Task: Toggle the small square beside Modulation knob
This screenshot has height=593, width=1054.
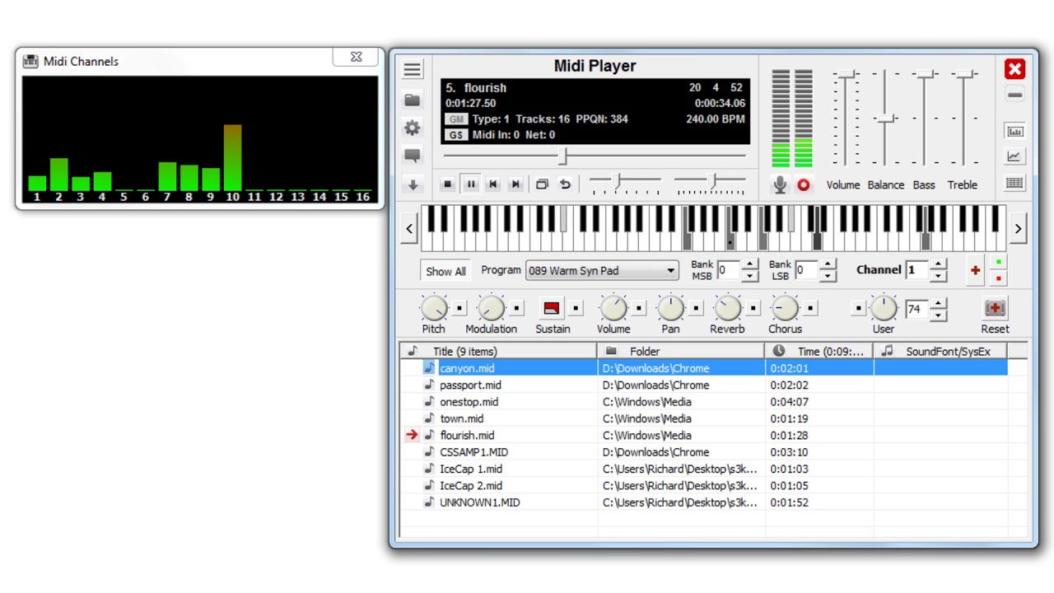Action: tap(516, 309)
